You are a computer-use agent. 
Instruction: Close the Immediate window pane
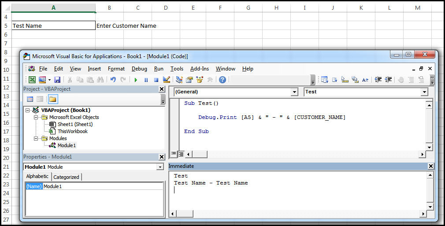click(x=430, y=166)
